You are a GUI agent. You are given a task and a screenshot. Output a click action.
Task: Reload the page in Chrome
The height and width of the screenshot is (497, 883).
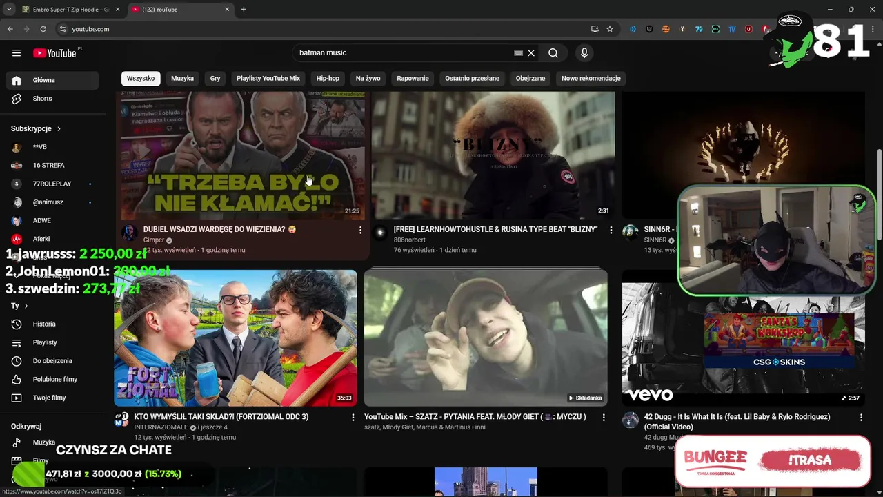coord(43,29)
